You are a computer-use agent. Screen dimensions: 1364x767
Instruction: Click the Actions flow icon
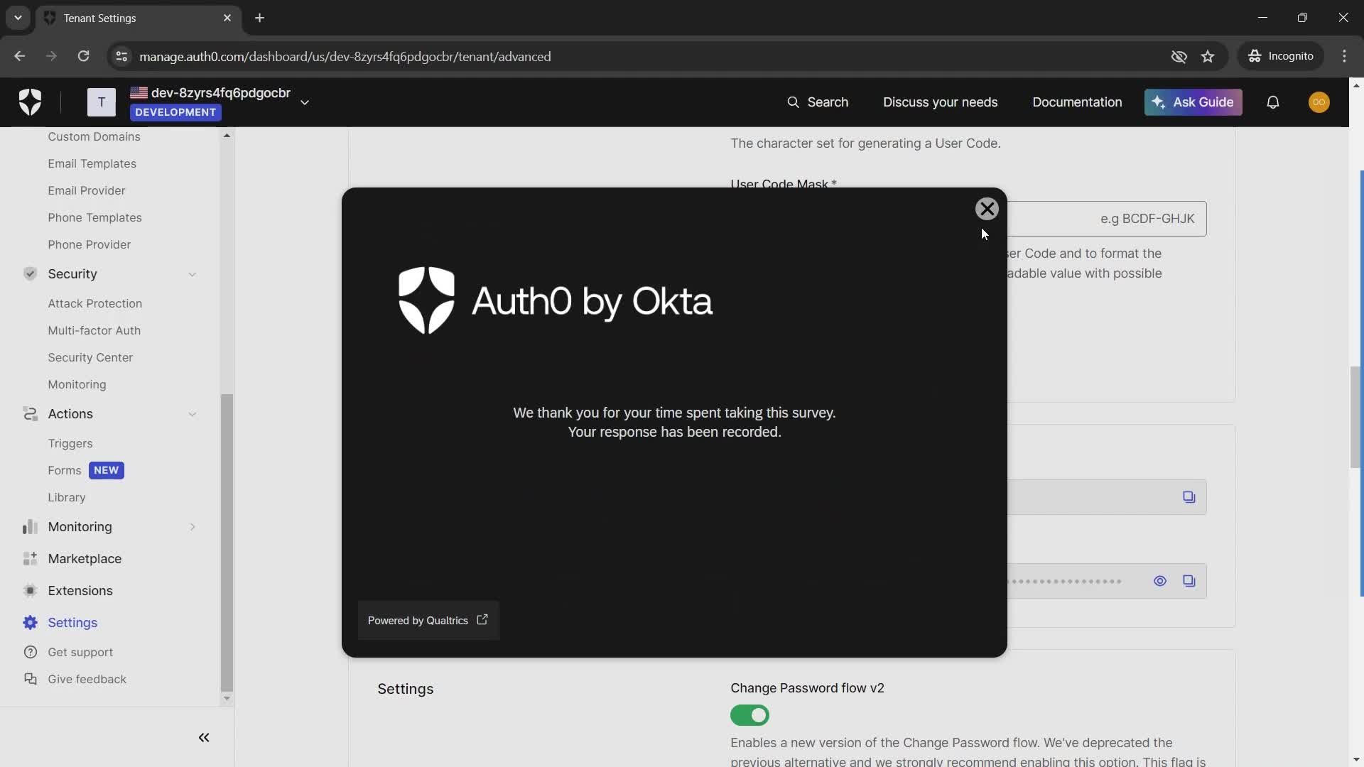coord(30,413)
